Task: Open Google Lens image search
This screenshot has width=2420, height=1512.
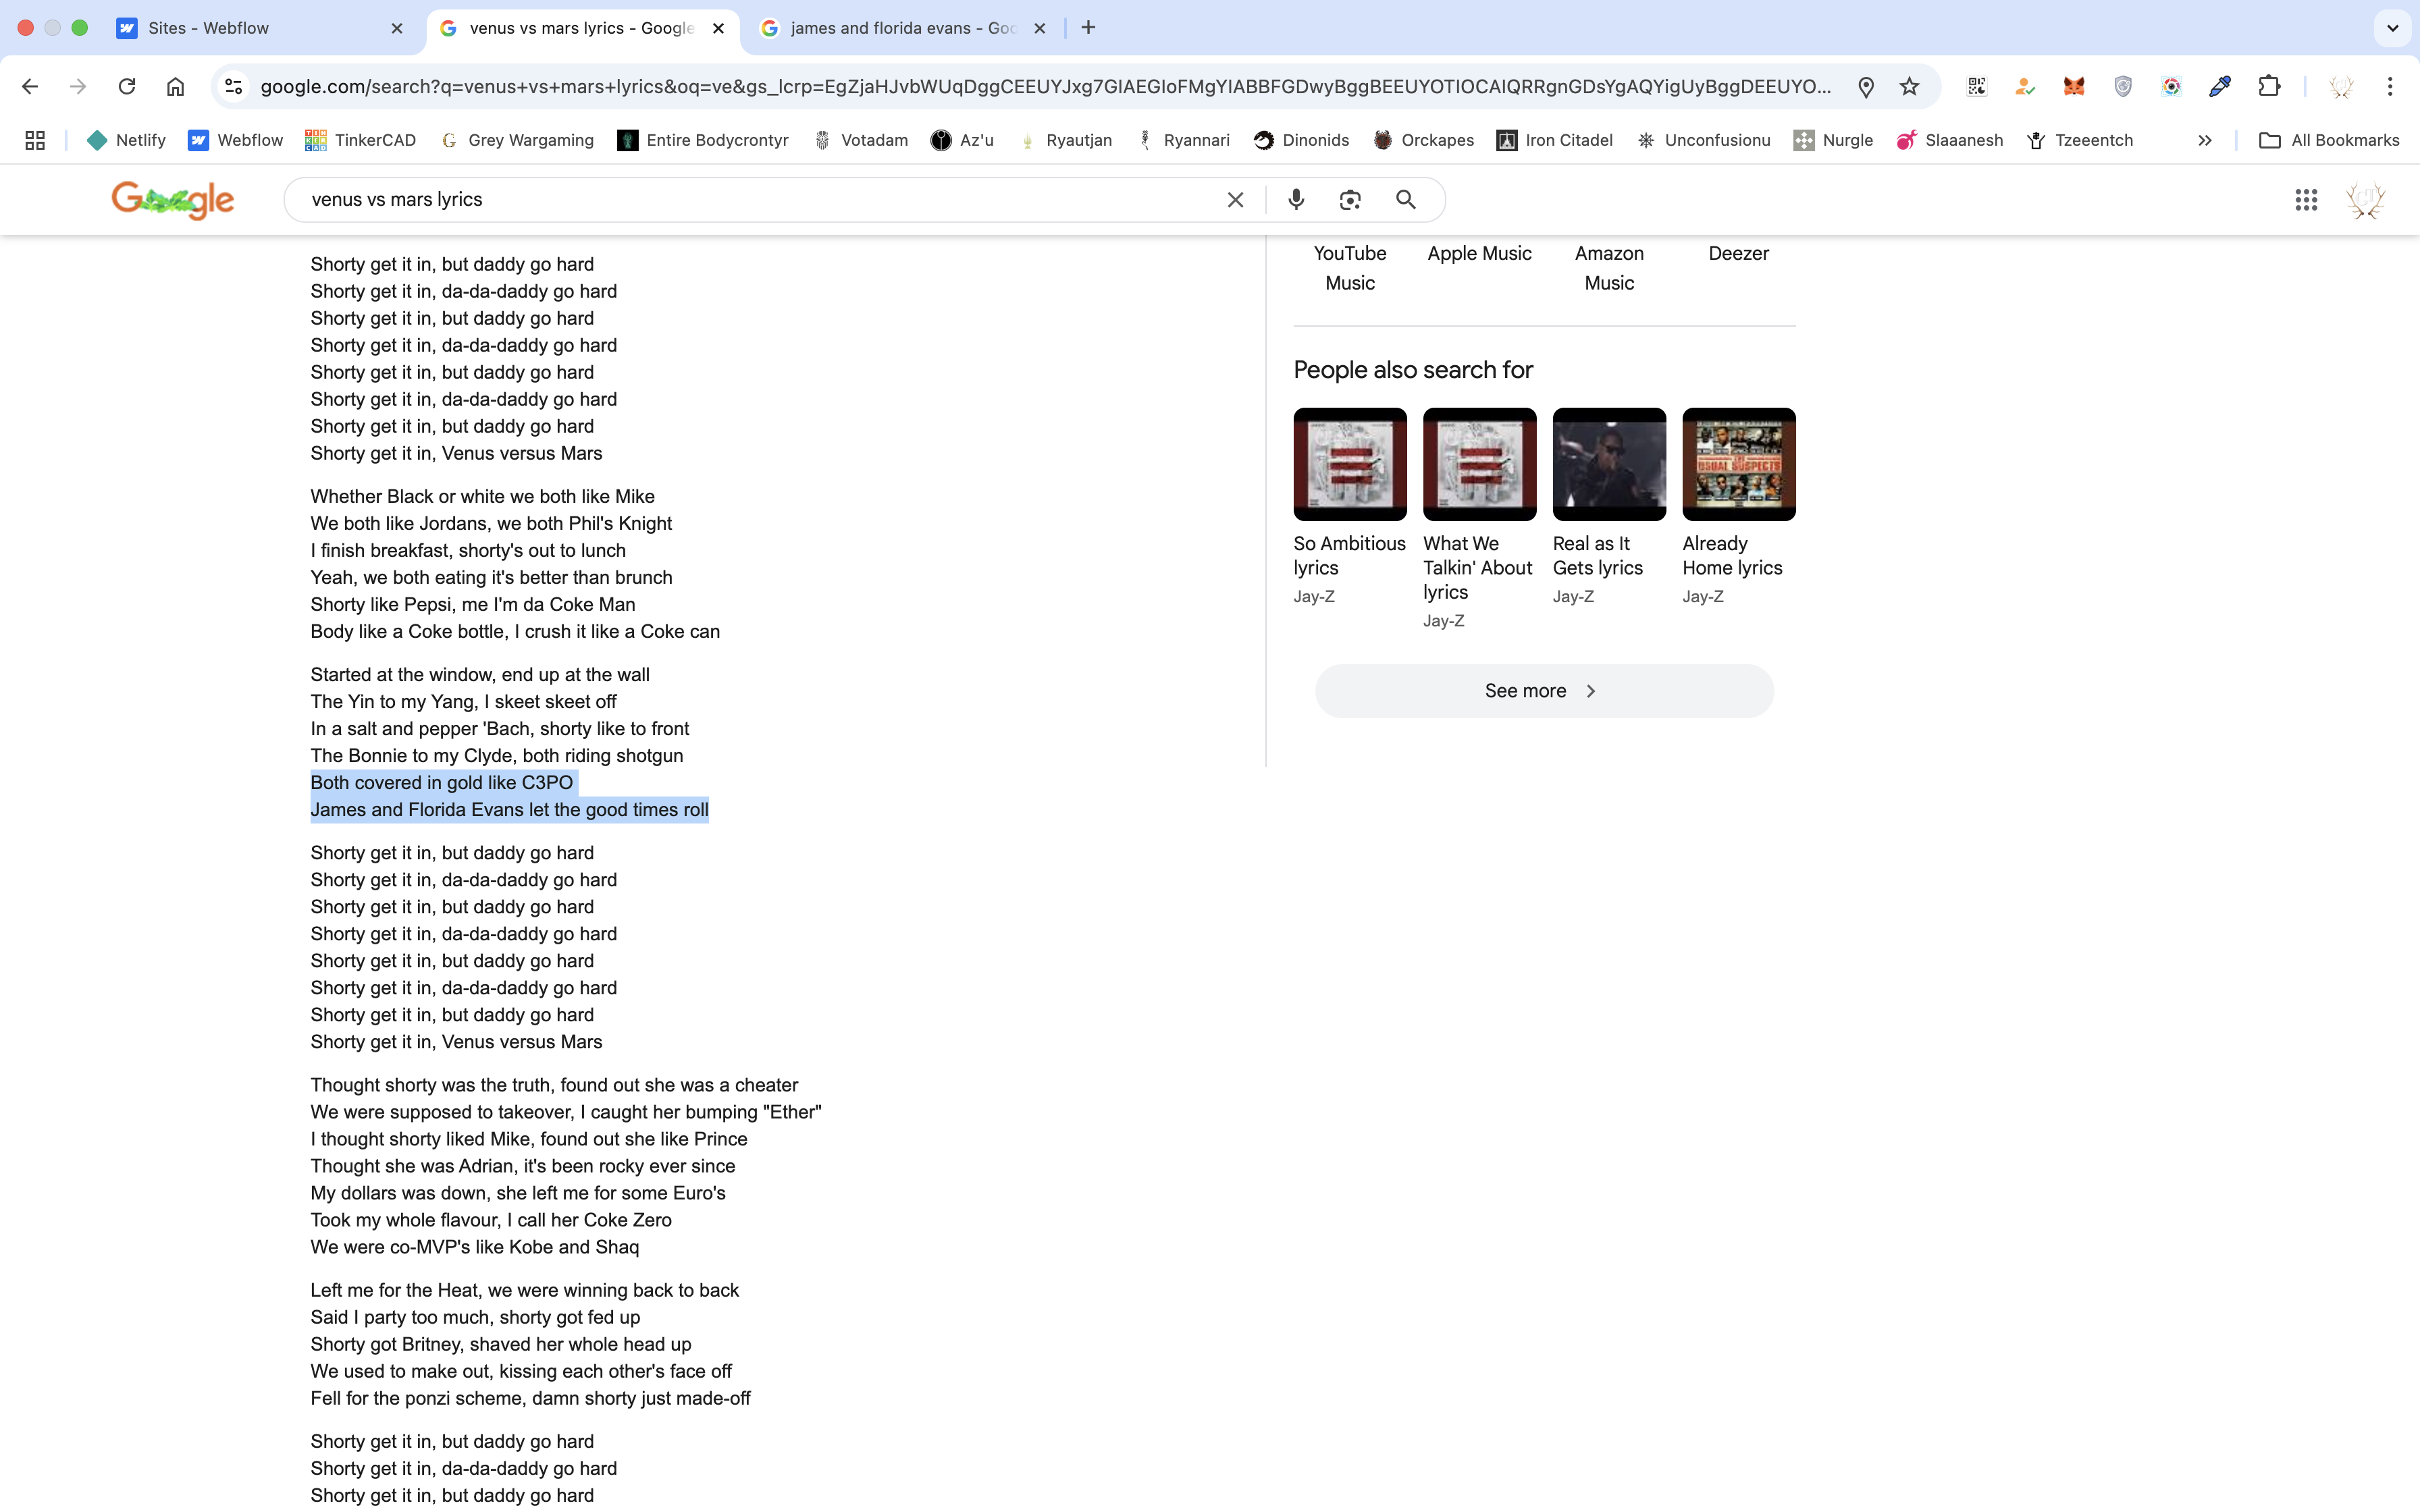Action: point(1350,200)
